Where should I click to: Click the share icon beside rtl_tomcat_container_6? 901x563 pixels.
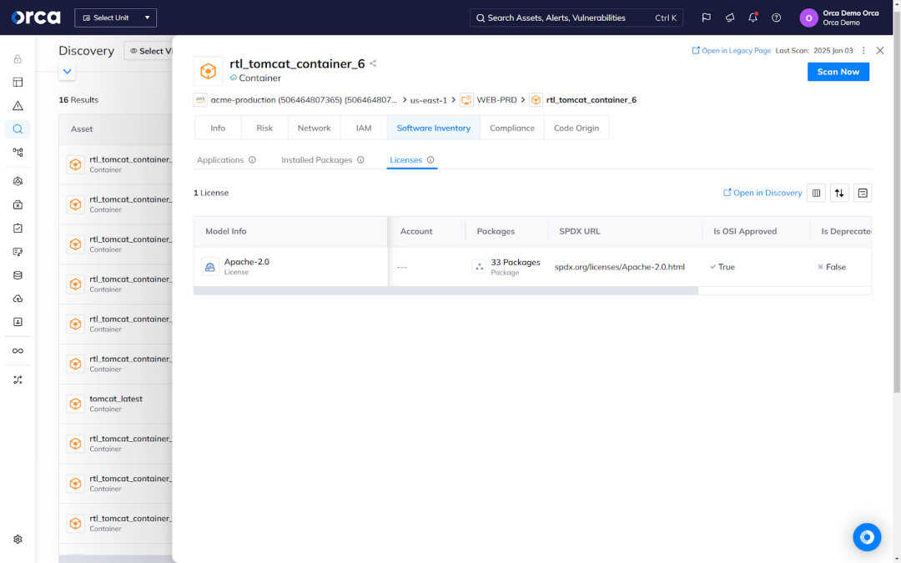coord(373,63)
